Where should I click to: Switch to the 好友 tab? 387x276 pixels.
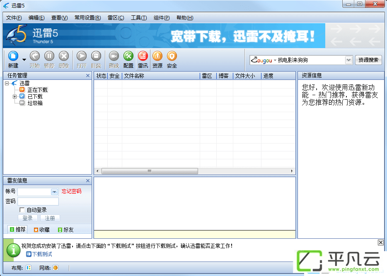(65, 230)
